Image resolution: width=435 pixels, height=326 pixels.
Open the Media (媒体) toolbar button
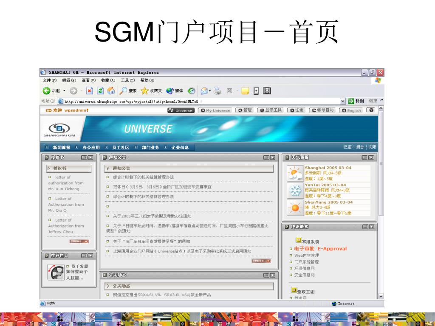[x=175, y=91]
